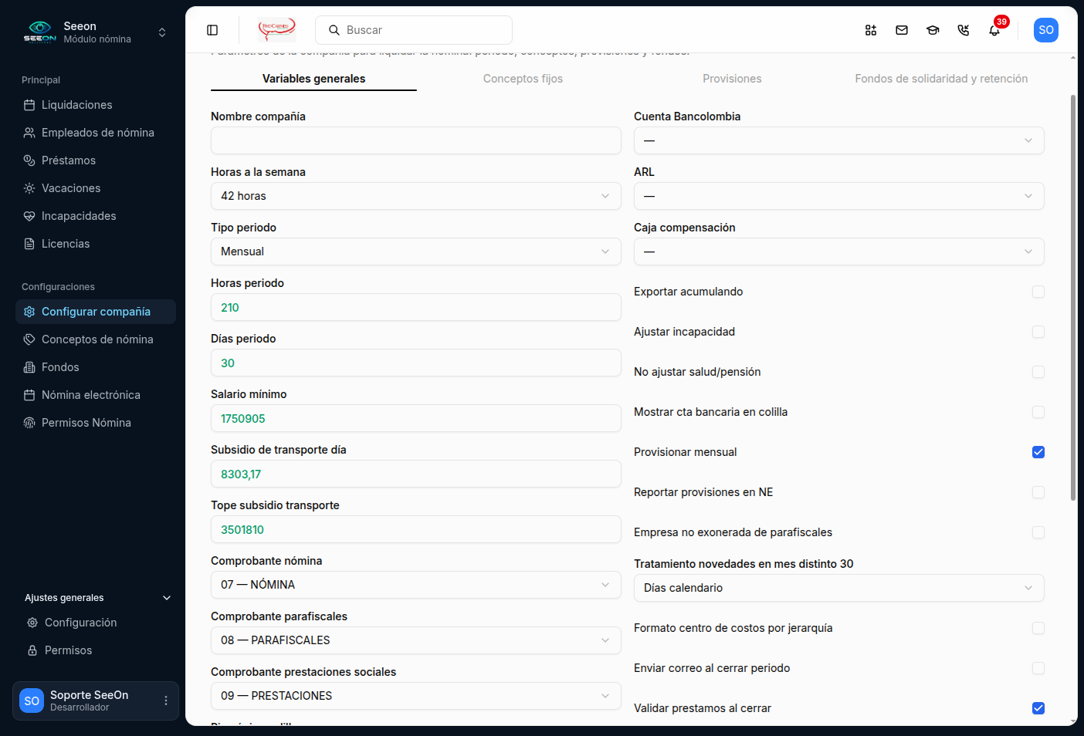Image resolution: width=1084 pixels, height=736 pixels.
Task: Open the SO user avatar menu
Action: pos(1046,30)
